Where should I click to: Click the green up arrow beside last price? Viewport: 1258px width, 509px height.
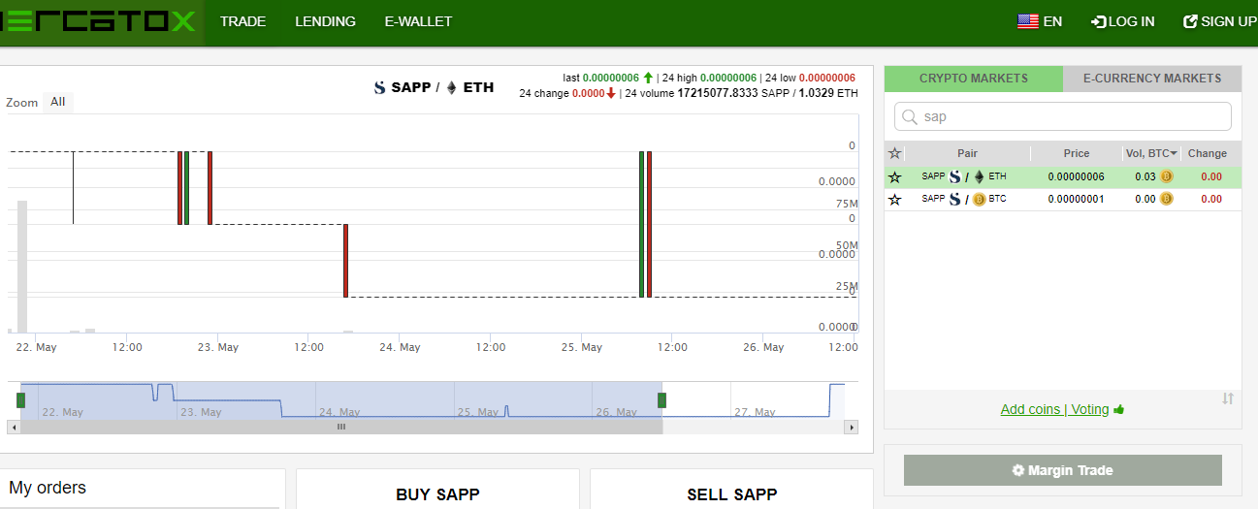648,77
